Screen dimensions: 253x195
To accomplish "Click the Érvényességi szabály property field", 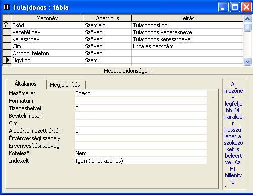I will click(x=141, y=138).
